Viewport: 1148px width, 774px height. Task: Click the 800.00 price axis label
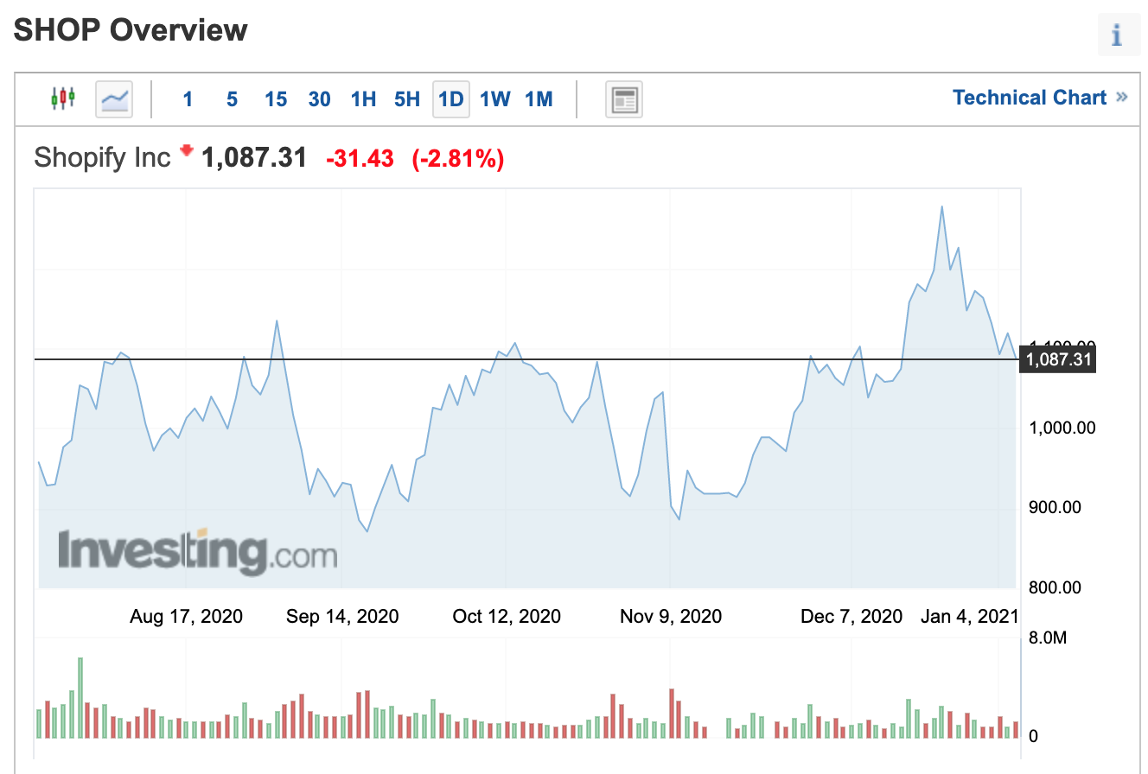tap(1056, 587)
